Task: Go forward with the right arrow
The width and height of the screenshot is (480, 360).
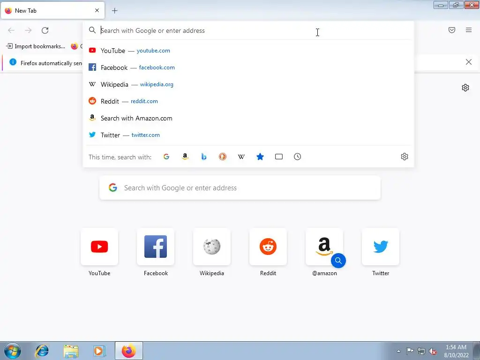Action: [28, 30]
